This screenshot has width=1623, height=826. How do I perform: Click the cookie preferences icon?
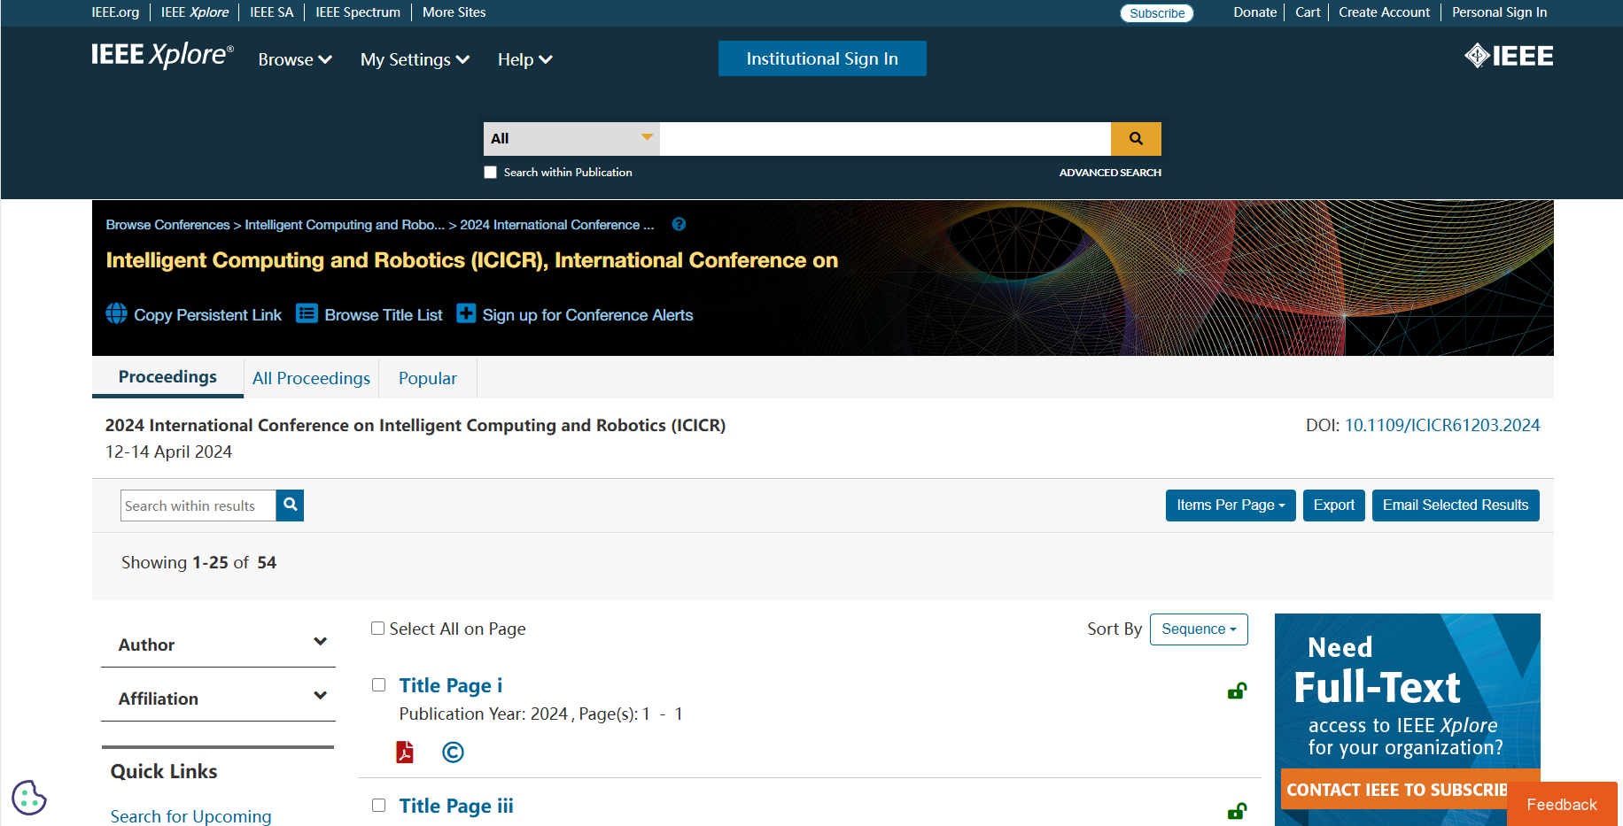29,798
